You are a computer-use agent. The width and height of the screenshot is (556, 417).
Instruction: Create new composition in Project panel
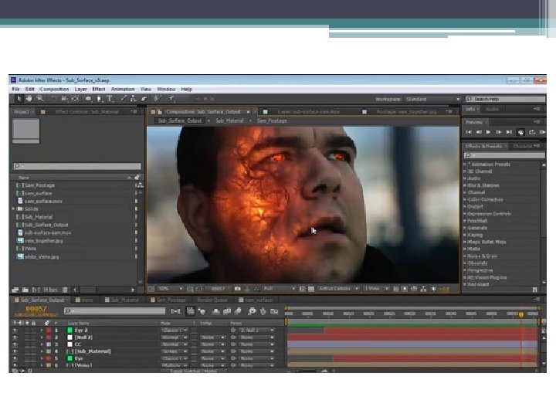click(36, 290)
